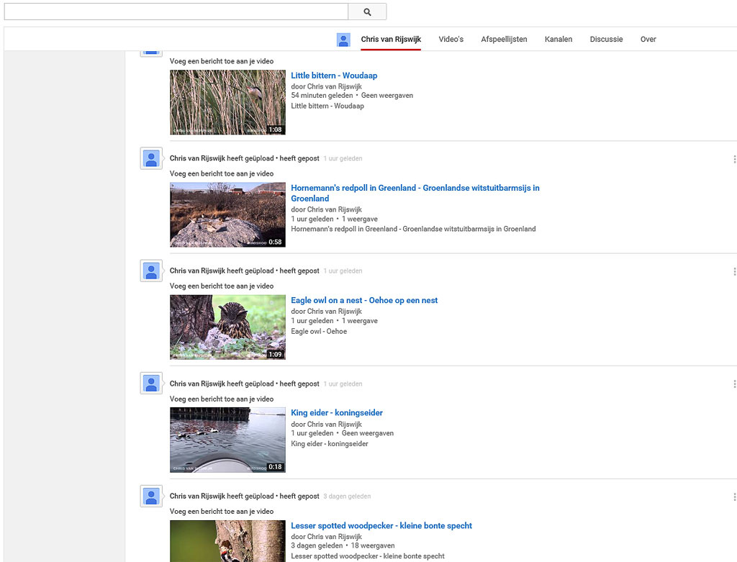737x562 pixels.
Task: Open the King eider - koningseider video link
Action: 337,412
